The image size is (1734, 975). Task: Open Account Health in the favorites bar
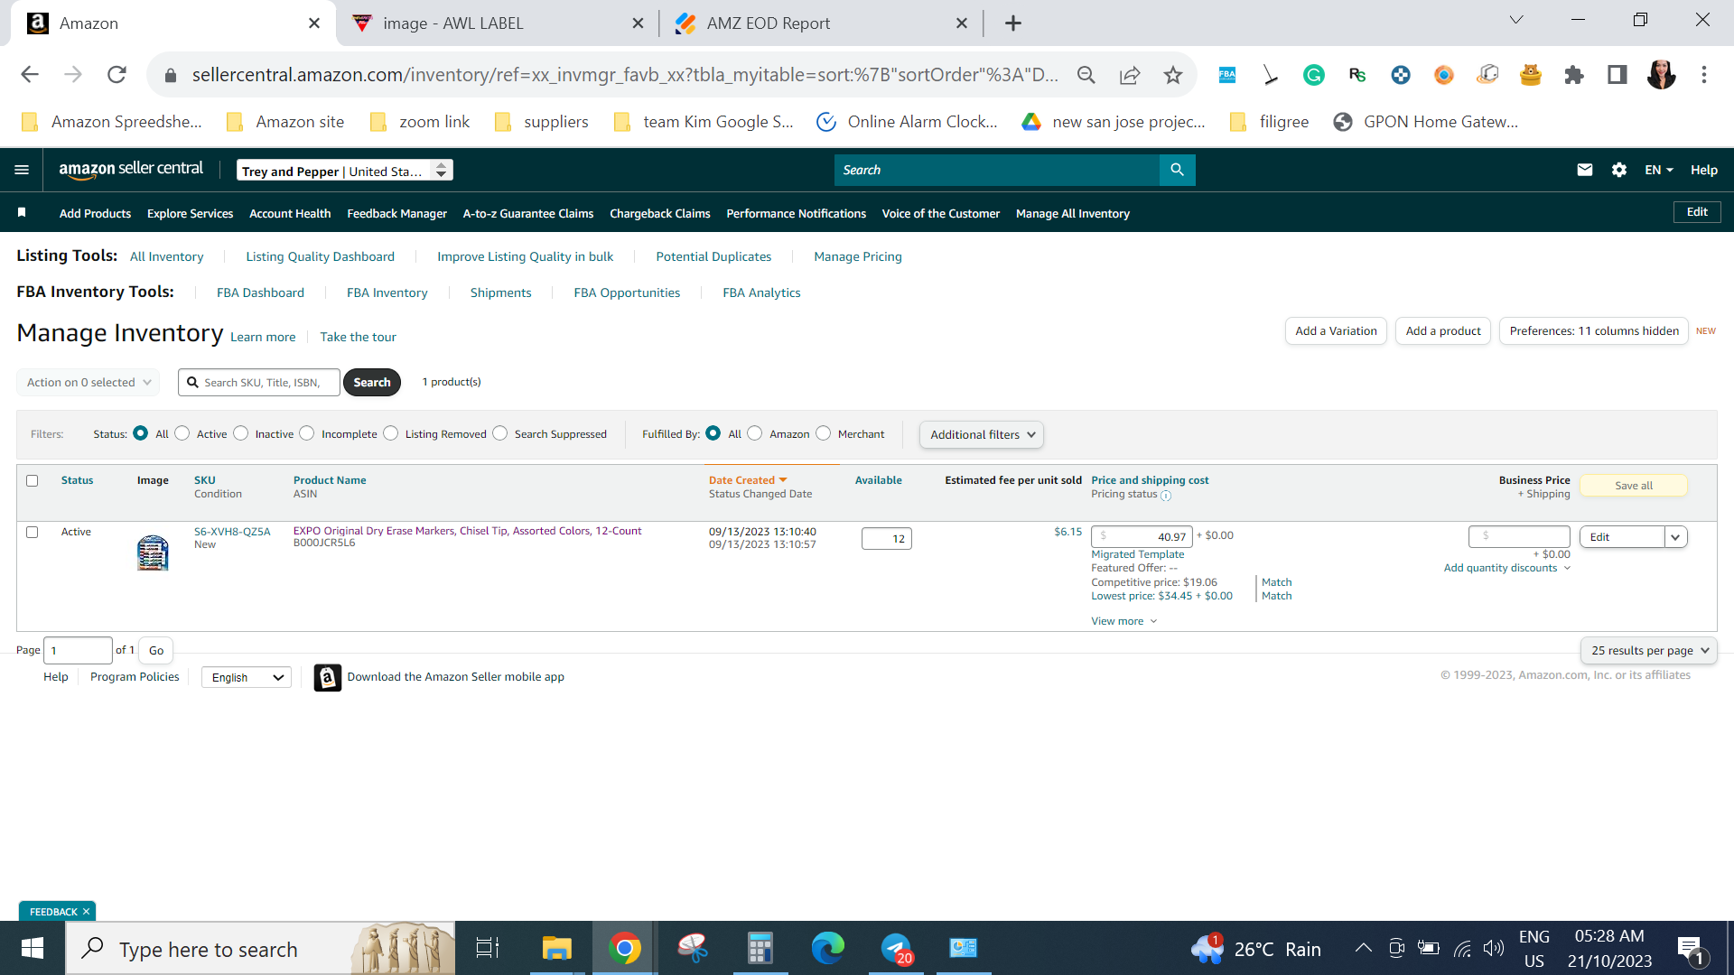coord(290,214)
